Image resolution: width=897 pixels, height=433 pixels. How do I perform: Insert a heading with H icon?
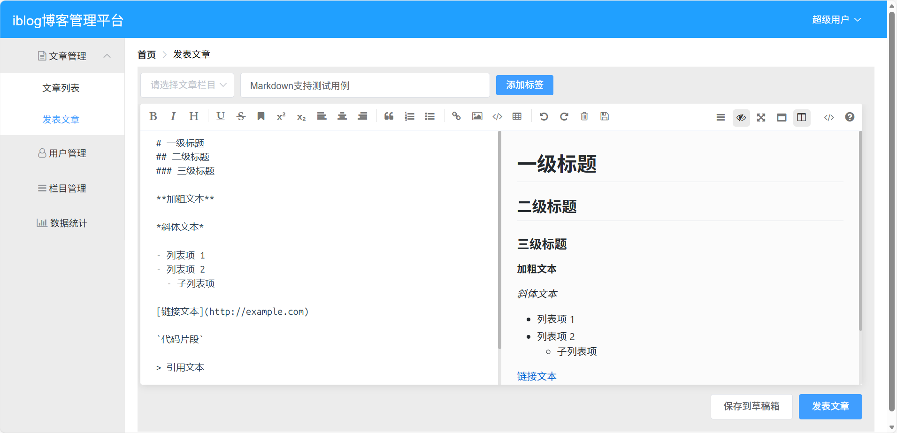pos(194,116)
